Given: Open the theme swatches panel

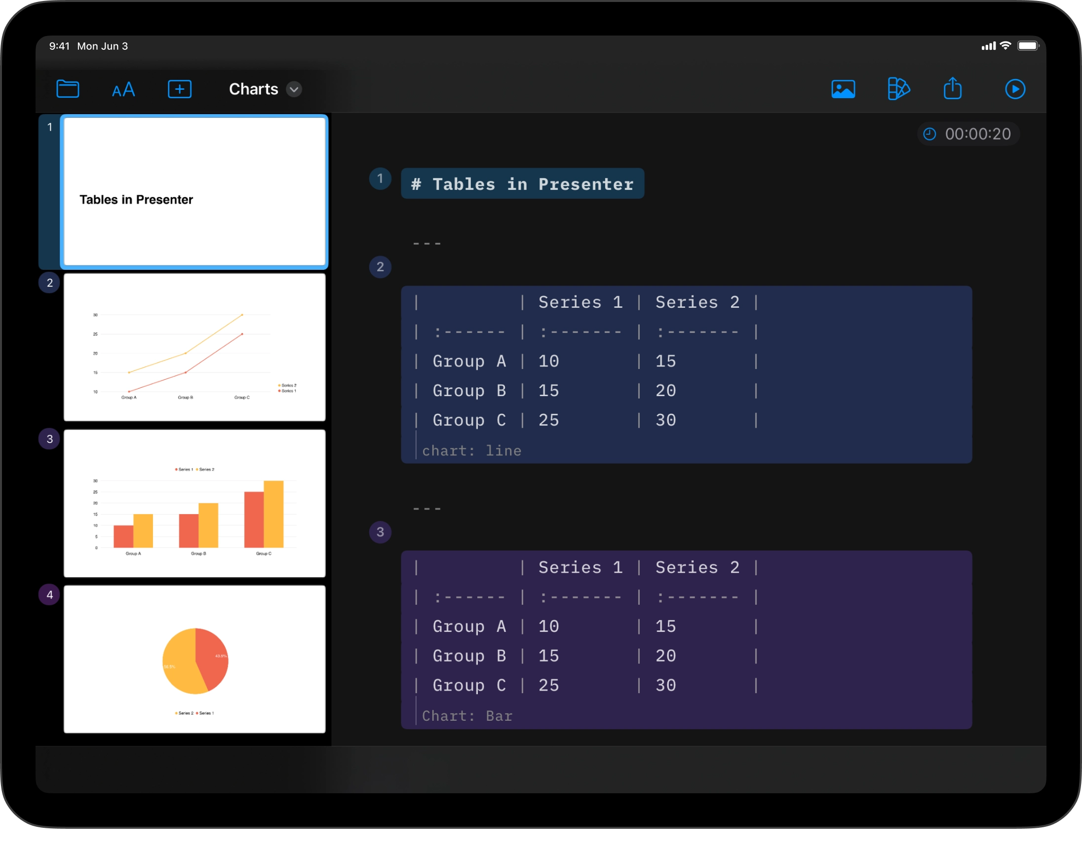Looking at the screenshot, I should click(898, 89).
